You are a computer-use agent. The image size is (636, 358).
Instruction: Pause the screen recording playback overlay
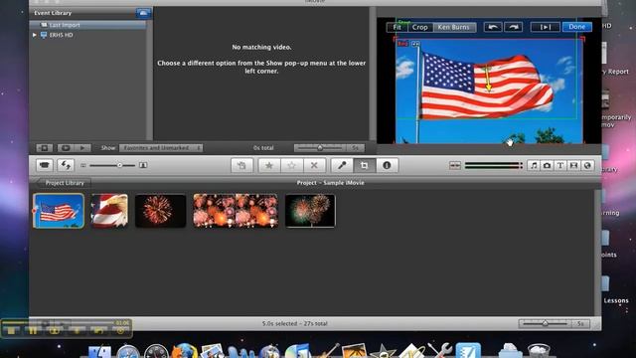tap(33, 331)
